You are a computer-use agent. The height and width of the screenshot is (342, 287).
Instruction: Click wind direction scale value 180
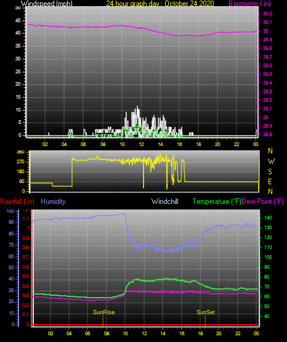click(20, 172)
